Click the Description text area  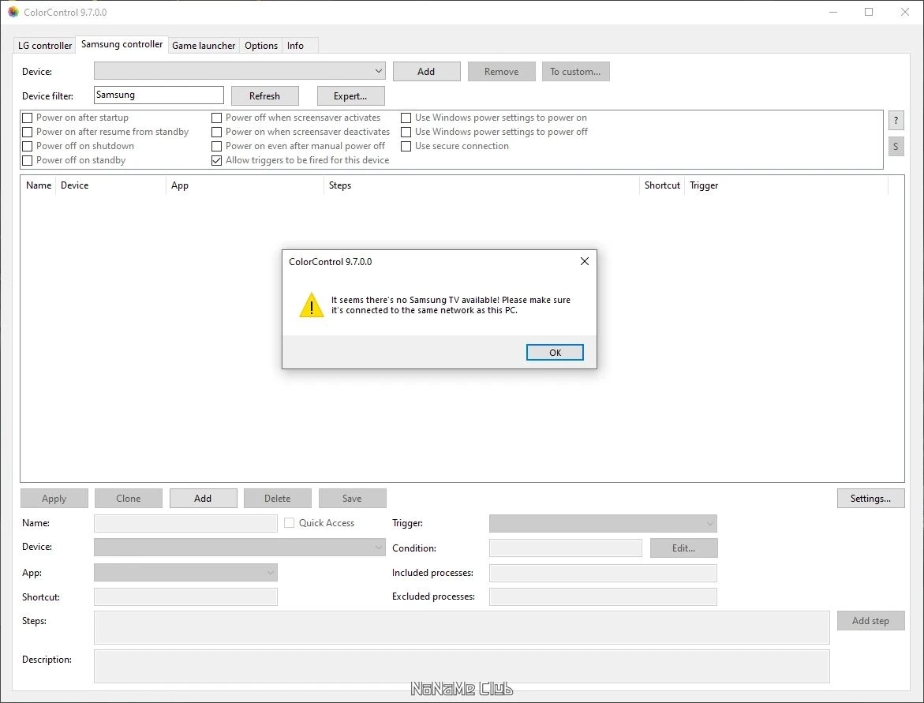point(462,666)
